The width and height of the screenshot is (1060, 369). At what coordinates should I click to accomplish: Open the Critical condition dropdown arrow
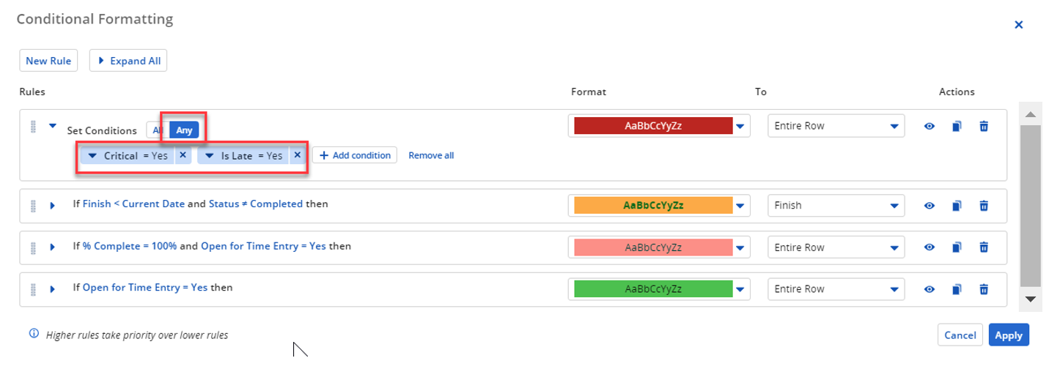coord(92,156)
